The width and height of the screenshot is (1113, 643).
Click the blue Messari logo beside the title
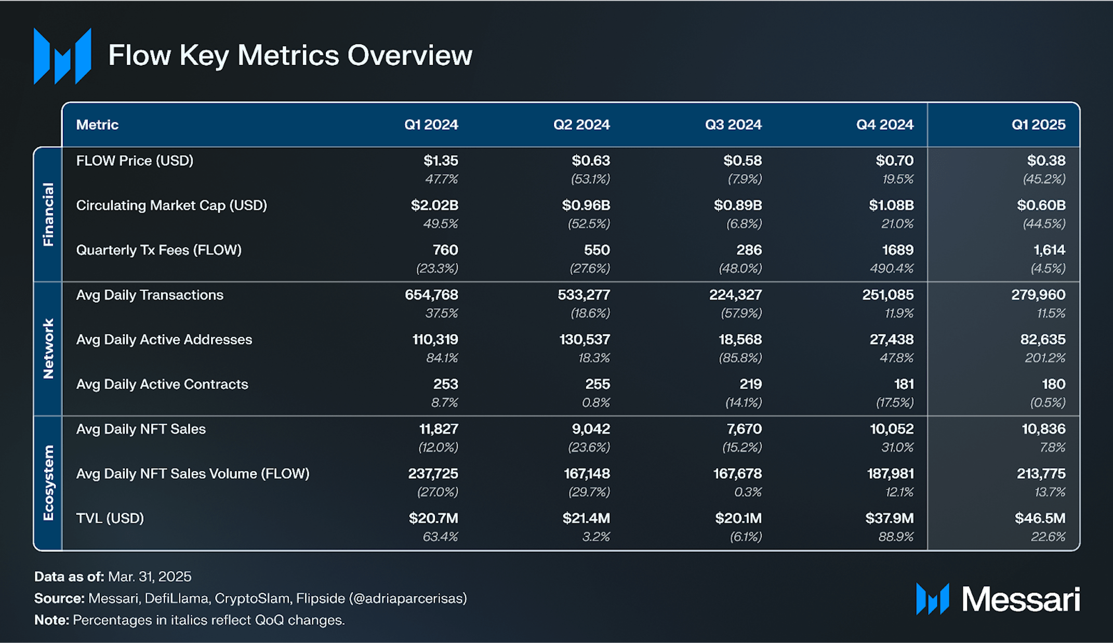click(x=62, y=56)
